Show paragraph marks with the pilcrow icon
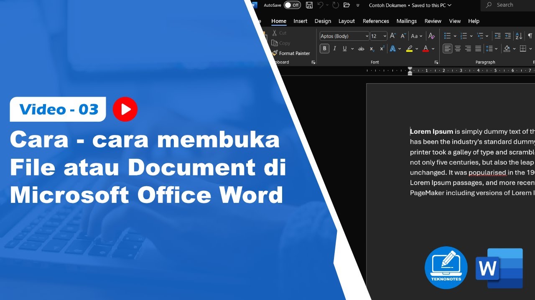The height and width of the screenshot is (300, 535). click(530, 36)
